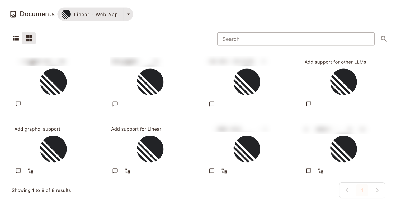Click the Linear logo thumbnail of Add graphql support
This screenshot has width=396, height=207.
click(x=53, y=149)
